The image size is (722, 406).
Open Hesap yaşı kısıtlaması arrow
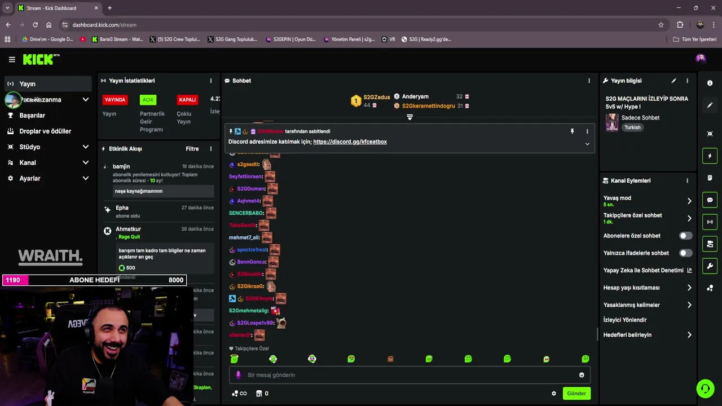tap(689, 288)
